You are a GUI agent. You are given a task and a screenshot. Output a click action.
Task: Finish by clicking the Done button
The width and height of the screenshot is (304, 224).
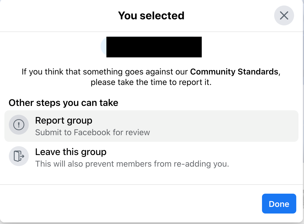click(279, 204)
